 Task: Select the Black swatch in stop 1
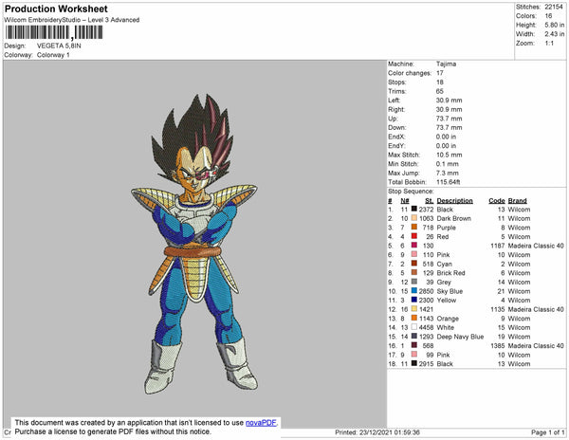[414, 209]
